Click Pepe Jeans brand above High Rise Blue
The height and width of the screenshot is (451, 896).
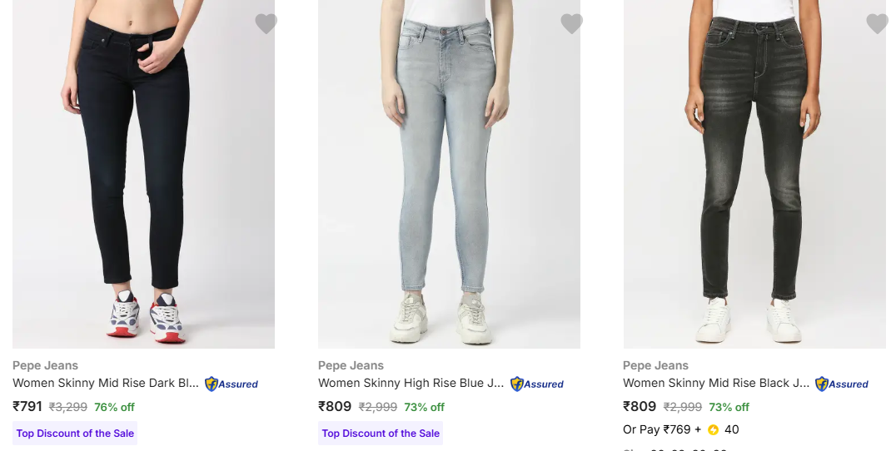[x=351, y=365]
